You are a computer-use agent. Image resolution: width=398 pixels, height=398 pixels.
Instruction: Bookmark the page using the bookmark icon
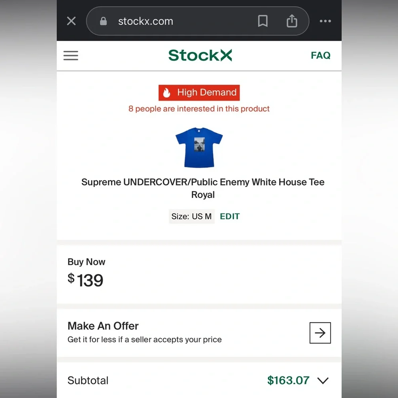point(263,21)
